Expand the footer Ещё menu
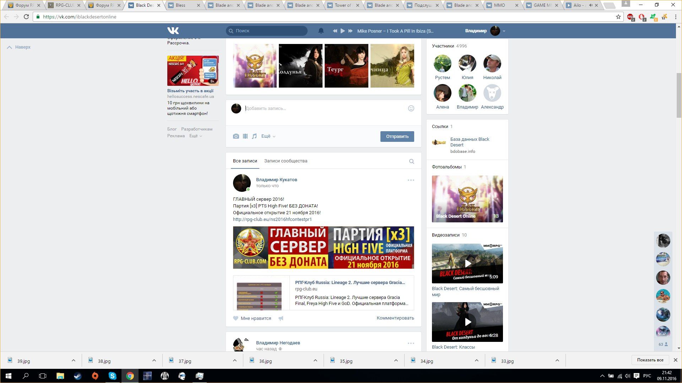This screenshot has height=383, width=682. (195, 136)
